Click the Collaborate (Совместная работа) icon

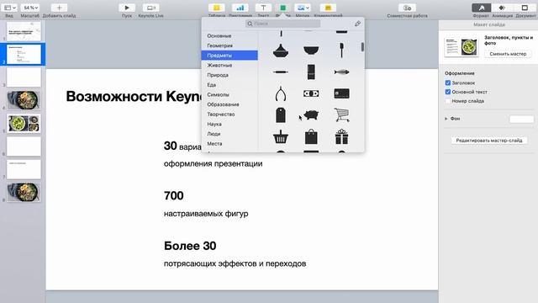point(407,8)
